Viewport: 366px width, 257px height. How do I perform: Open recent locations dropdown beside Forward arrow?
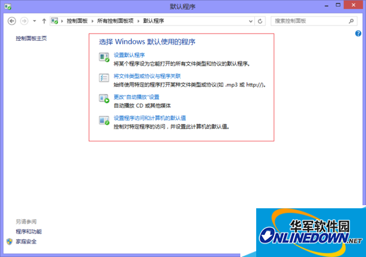34,21
